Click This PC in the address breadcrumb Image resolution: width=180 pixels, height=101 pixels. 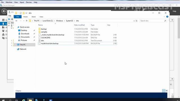37,21
